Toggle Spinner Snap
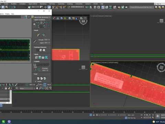 65,7
